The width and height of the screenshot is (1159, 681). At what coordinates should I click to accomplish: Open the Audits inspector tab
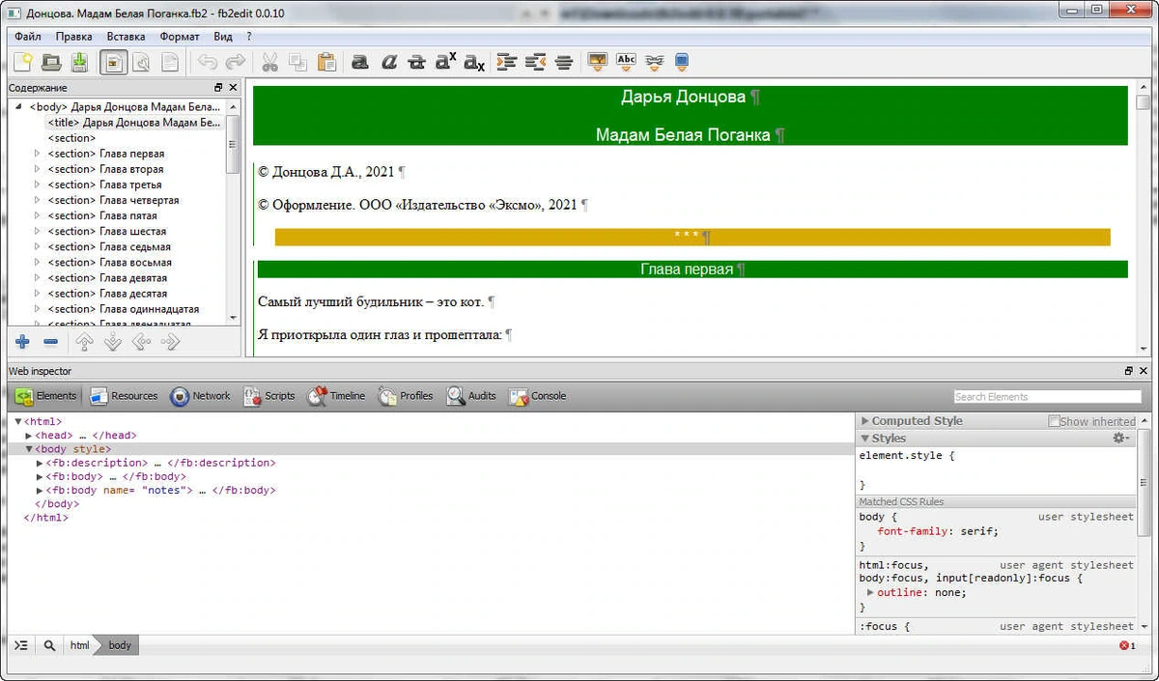coord(471,396)
